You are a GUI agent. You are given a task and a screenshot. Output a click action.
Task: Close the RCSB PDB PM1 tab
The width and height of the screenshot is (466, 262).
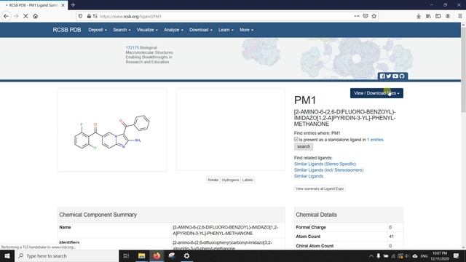[63, 5]
